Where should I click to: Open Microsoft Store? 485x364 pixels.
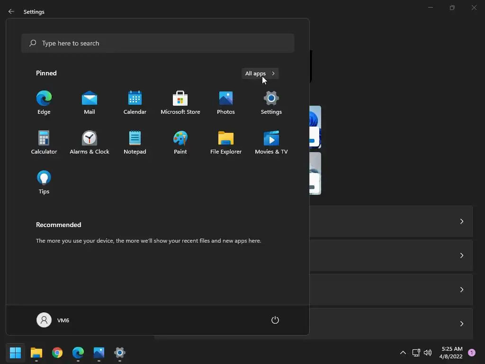(x=180, y=103)
